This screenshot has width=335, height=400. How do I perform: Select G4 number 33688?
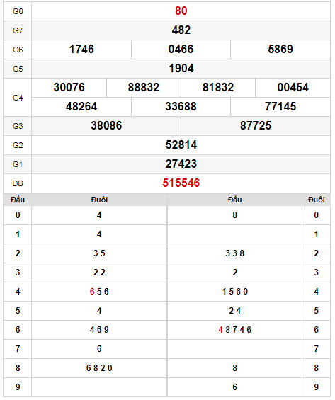click(x=181, y=107)
